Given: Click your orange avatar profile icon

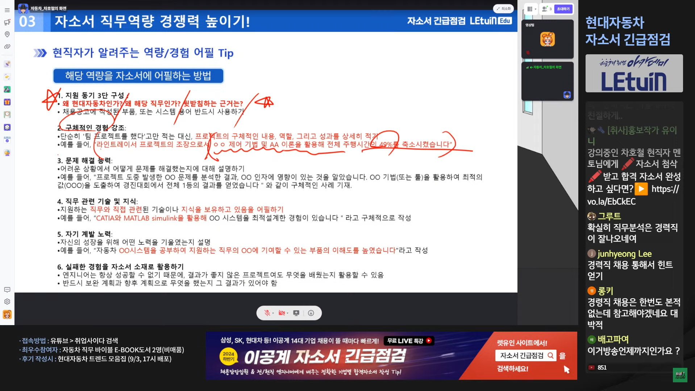Looking at the screenshot, I should [x=7, y=314].
